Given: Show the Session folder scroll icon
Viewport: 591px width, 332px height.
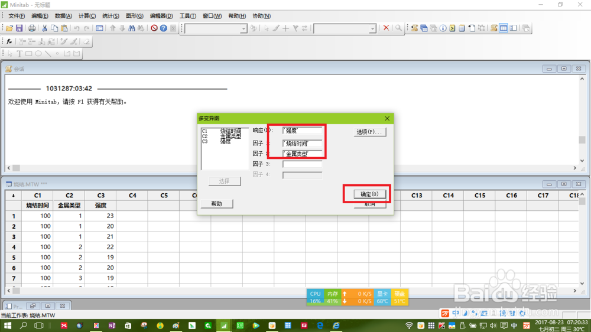Looking at the screenshot, I should pos(414,28).
